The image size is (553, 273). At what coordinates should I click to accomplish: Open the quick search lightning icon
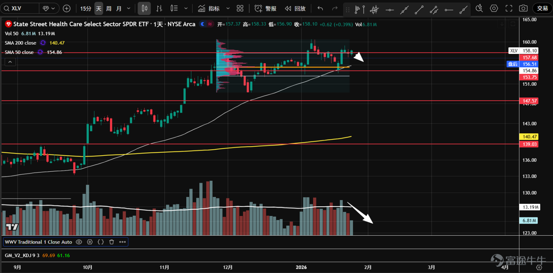[479, 8]
